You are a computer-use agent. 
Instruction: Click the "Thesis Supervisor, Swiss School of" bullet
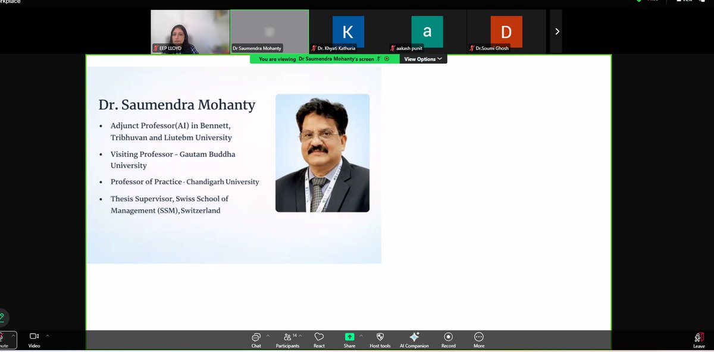170,199
